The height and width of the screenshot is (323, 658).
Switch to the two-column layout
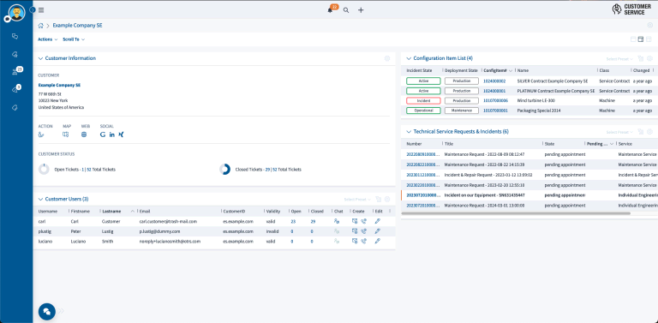click(x=641, y=39)
